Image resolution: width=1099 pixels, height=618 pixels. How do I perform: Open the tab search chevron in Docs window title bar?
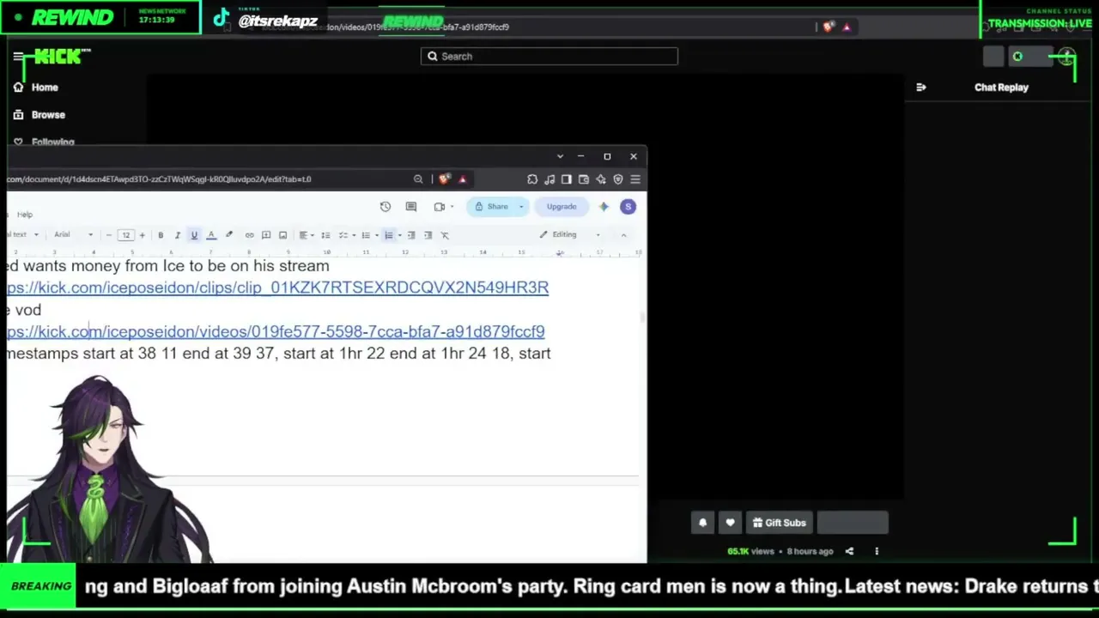(x=560, y=156)
